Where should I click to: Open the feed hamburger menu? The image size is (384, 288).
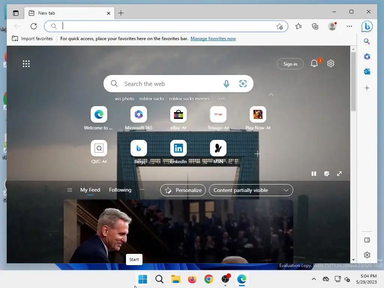69,190
